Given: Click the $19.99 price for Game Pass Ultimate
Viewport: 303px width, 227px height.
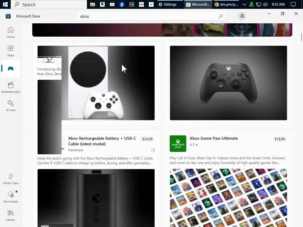Looking at the screenshot, I should coord(280,139).
